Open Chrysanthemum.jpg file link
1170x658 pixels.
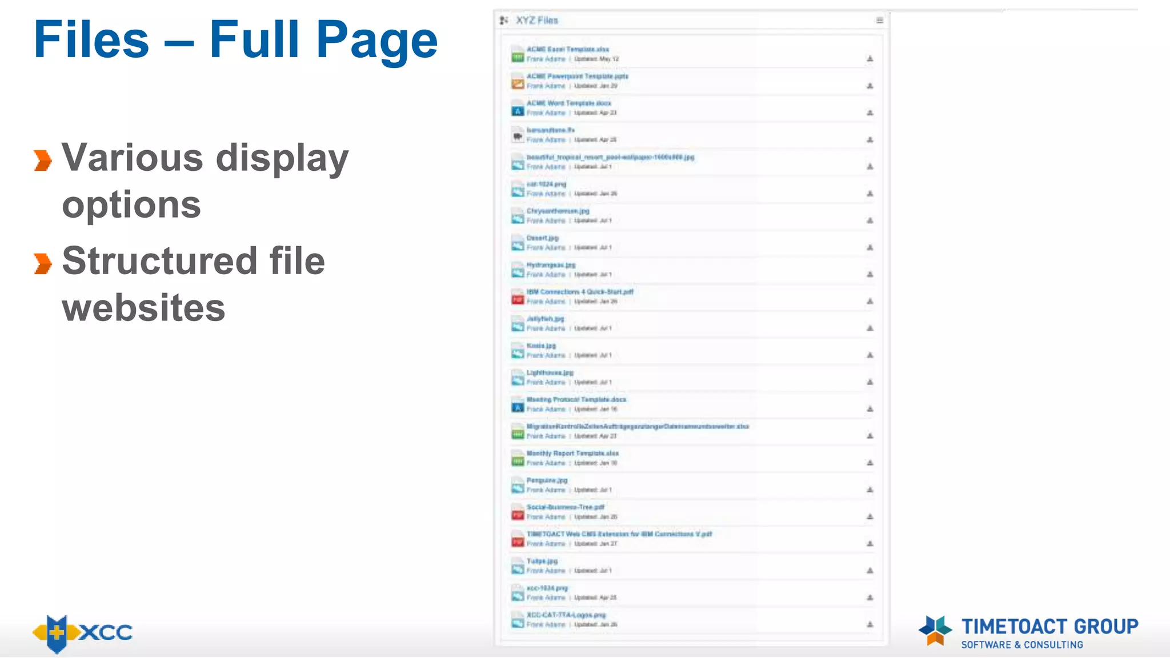[x=558, y=211]
